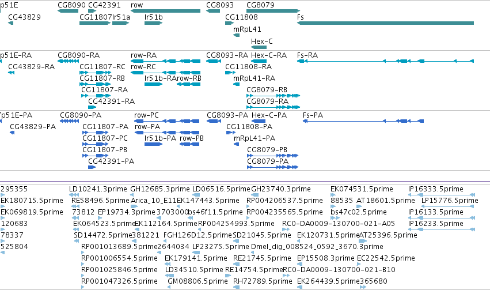Select the CG43829-RA transcript label
This screenshot has width=490, height=290.
32,67
